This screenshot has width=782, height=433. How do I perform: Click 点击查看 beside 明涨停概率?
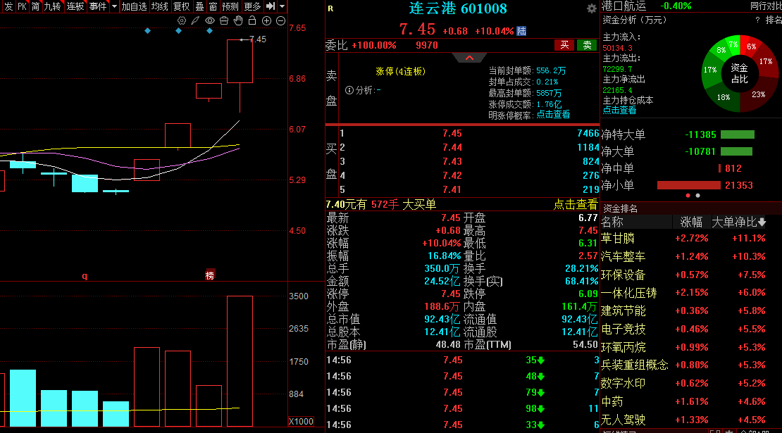[553, 115]
